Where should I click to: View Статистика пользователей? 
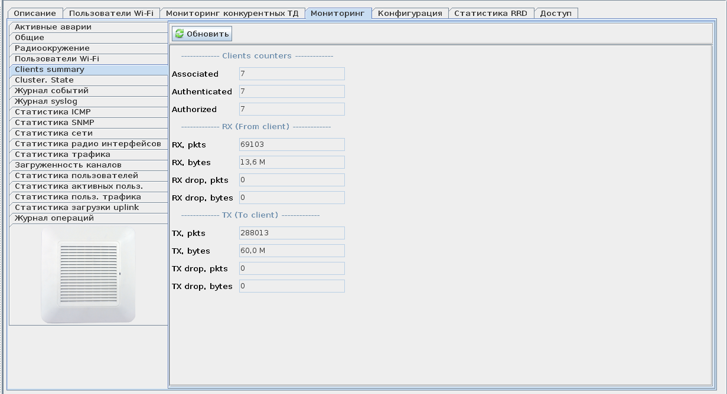point(89,176)
